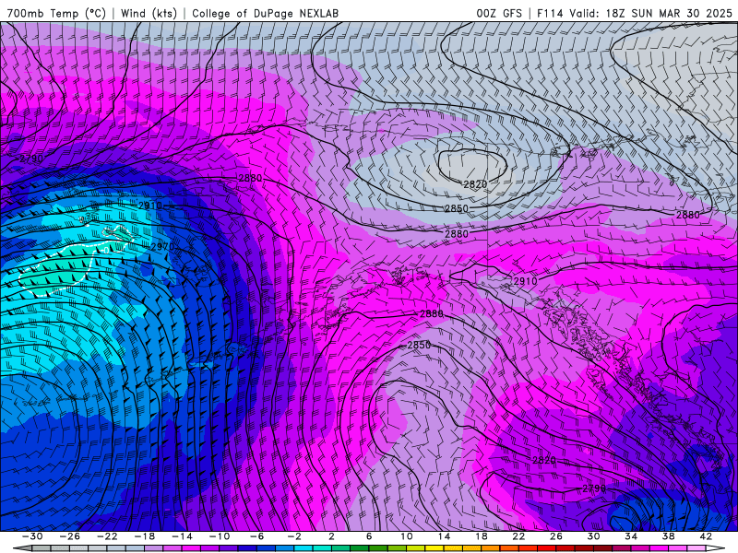Click the negative "−18" color scale label
Image resolution: width=738 pixels, height=553 pixels.
145,536
